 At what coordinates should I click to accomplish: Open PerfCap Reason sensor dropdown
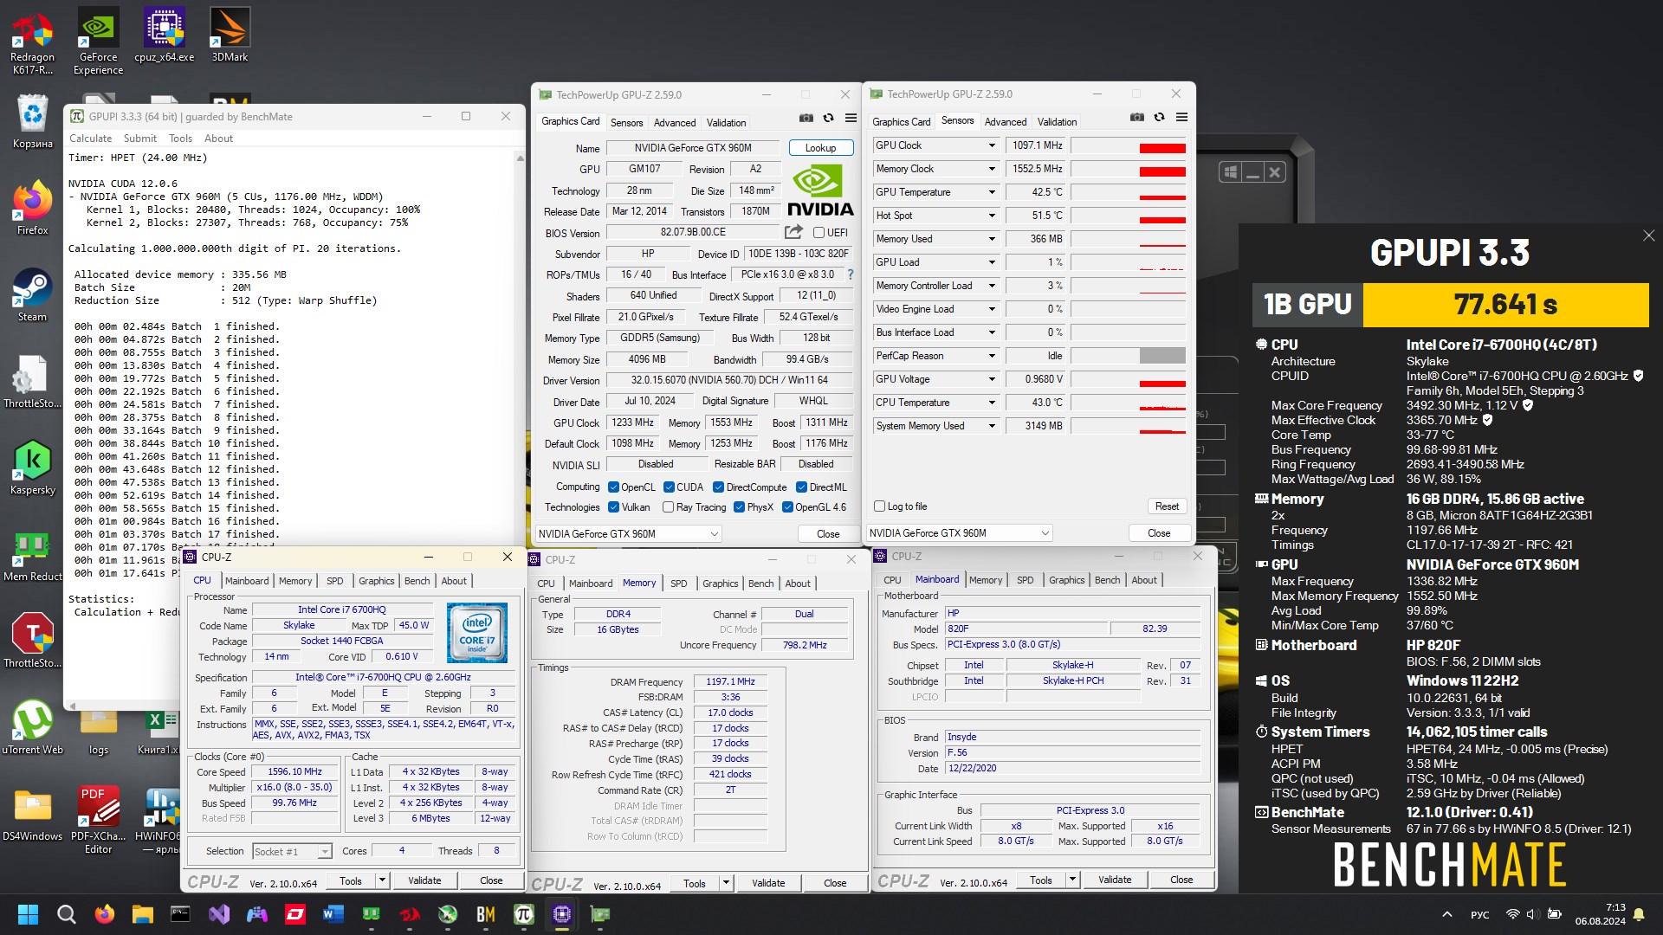tap(992, 356)
